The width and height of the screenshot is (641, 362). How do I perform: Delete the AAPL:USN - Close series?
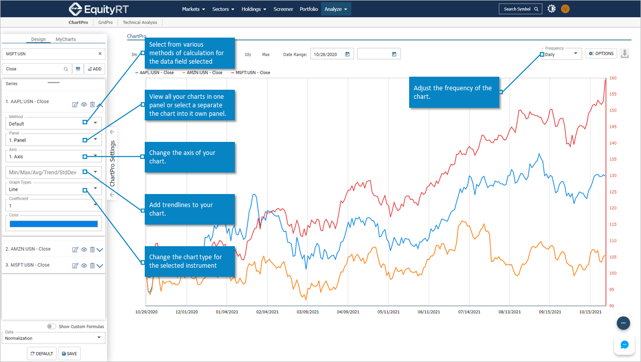[x=92, y=105]
